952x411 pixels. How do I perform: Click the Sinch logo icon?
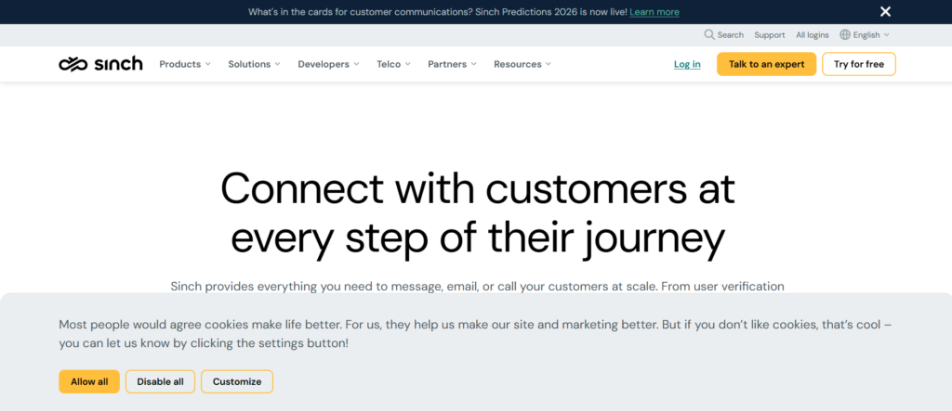[x=73, y=64]
